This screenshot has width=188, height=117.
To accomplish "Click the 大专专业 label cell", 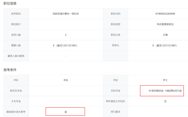I will coord(16,101).
